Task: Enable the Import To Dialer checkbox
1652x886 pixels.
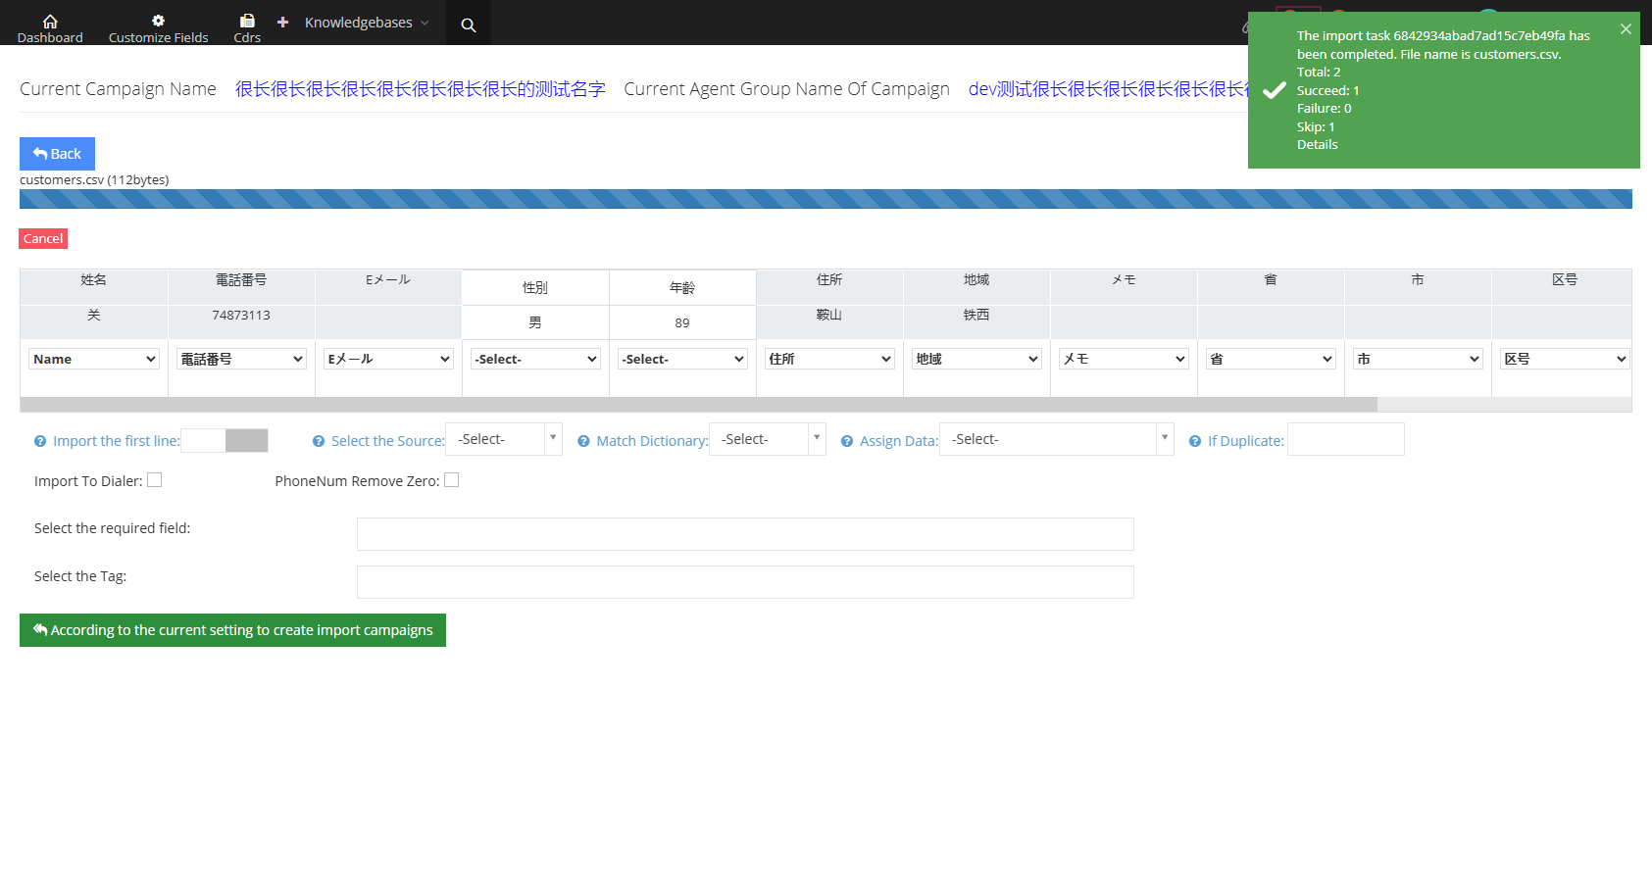Action: coord(155,480)
